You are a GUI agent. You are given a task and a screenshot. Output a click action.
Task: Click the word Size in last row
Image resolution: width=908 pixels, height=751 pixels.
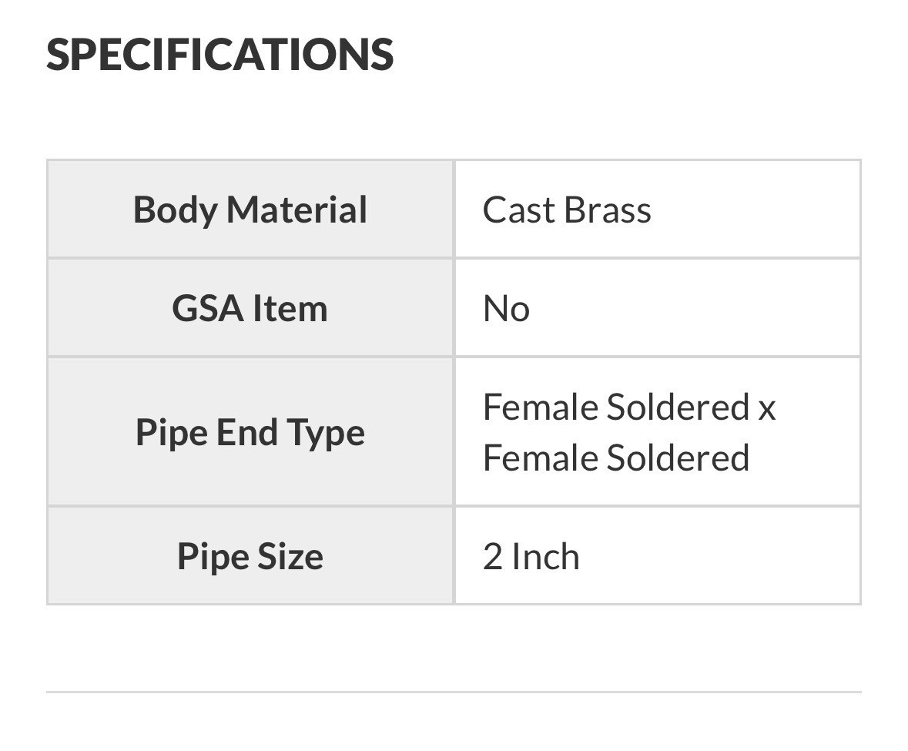click(290, 556)
